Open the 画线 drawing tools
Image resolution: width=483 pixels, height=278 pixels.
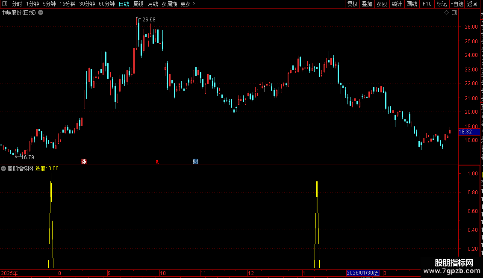(x=412, y=4)
